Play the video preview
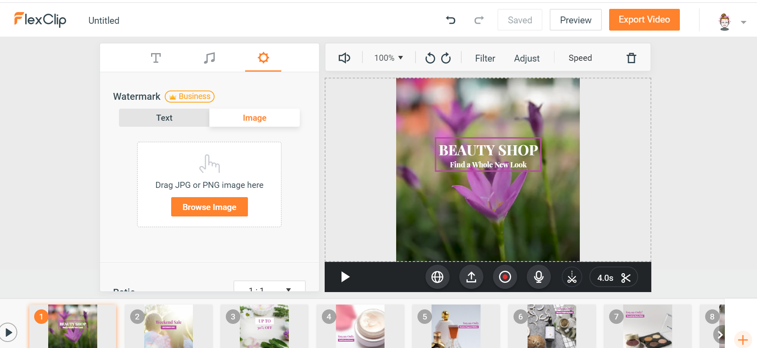Viewport: 757px width, 348px height. pos(345,277)
